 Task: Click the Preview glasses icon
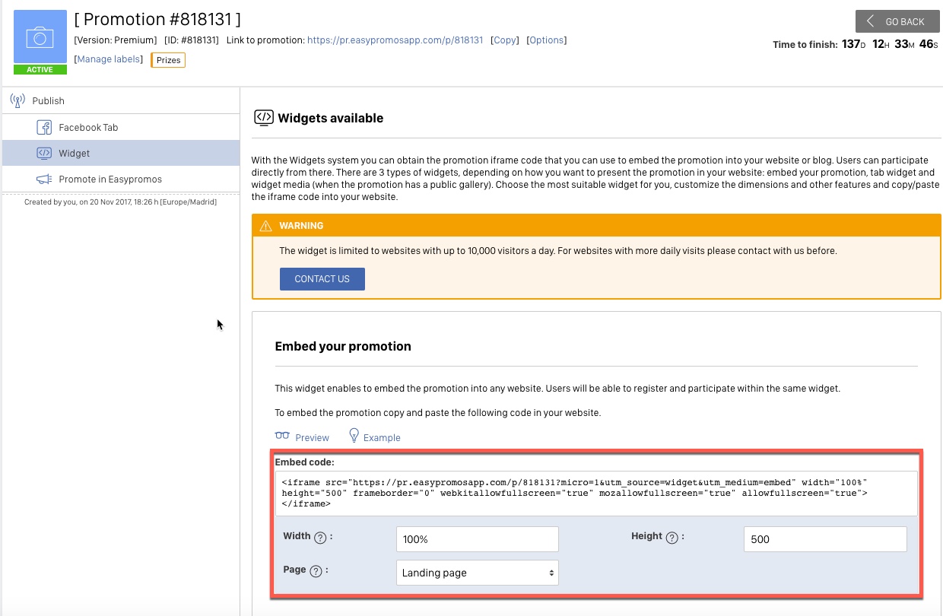(x=282, y=436)
